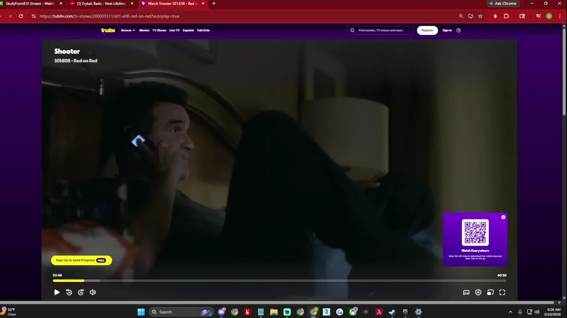The height and width of the screenshot is (318, 567).
Task: Reload the current page
Action: (x=21, y=16)
